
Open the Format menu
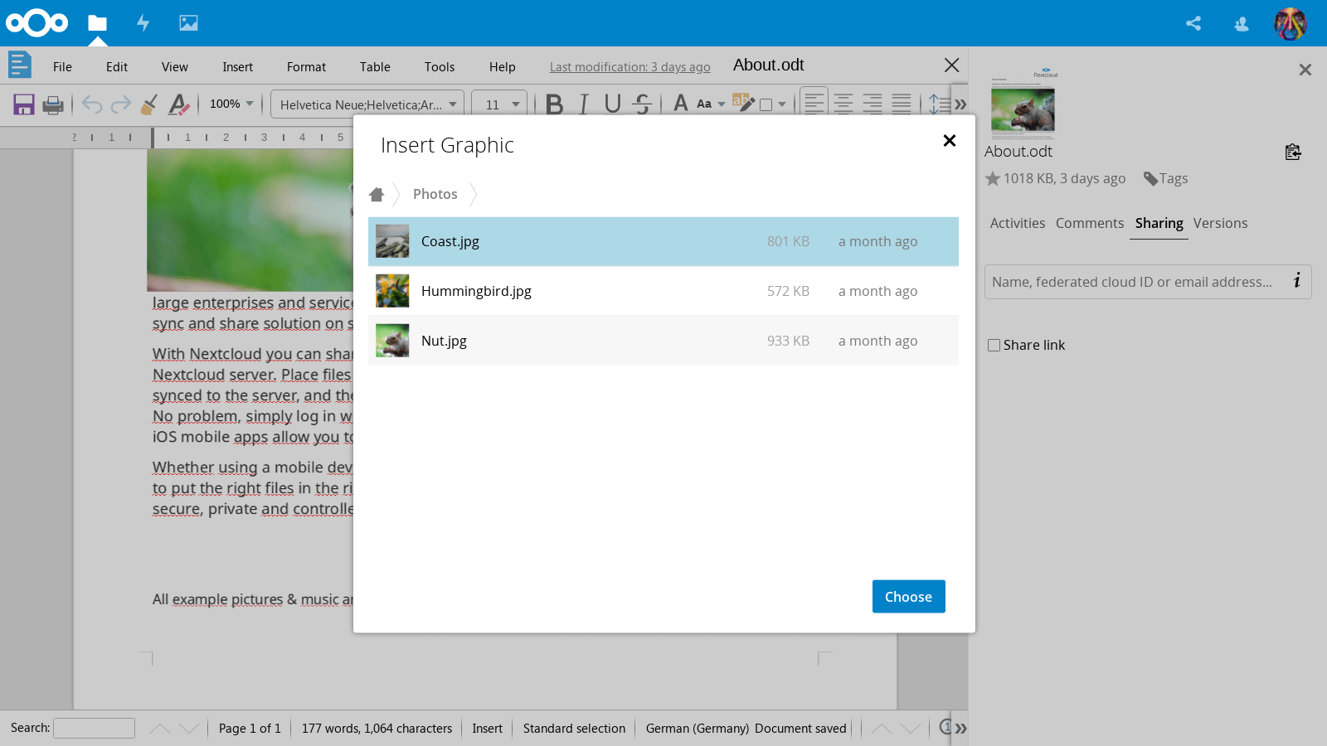point(307,67)
